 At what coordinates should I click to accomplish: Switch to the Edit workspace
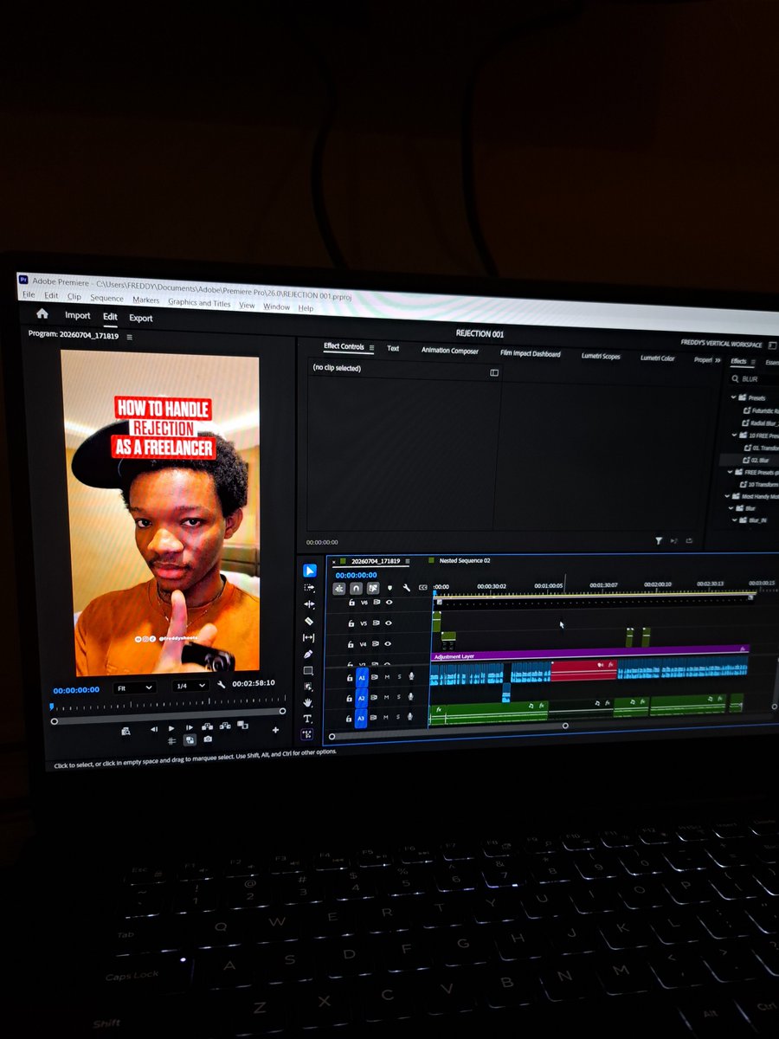click(110, 317)
